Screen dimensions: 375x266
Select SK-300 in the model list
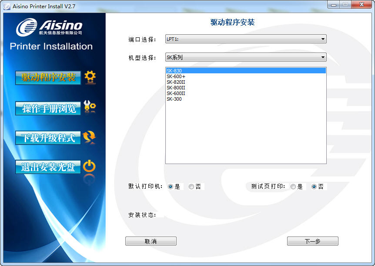pos(246,99)
